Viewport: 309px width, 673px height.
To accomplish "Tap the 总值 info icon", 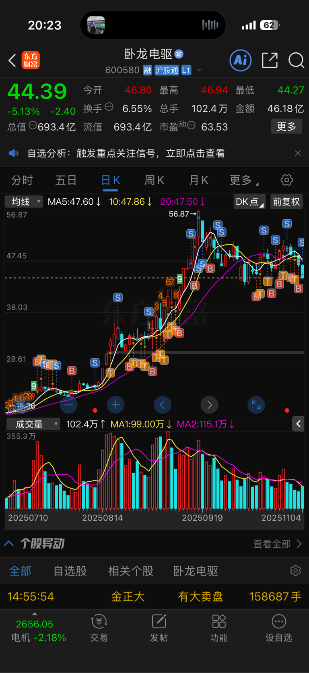I will tap(33, 125).
